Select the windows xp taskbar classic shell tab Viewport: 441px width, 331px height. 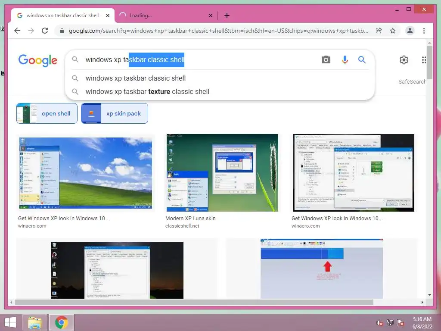tap(62, 16)
